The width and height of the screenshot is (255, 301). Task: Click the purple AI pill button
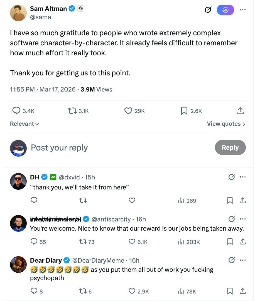click(x=225, y=10)
